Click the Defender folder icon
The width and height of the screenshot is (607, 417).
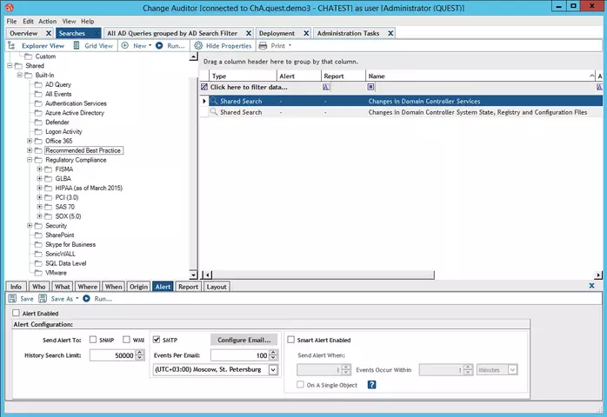[x=38, y=122]
